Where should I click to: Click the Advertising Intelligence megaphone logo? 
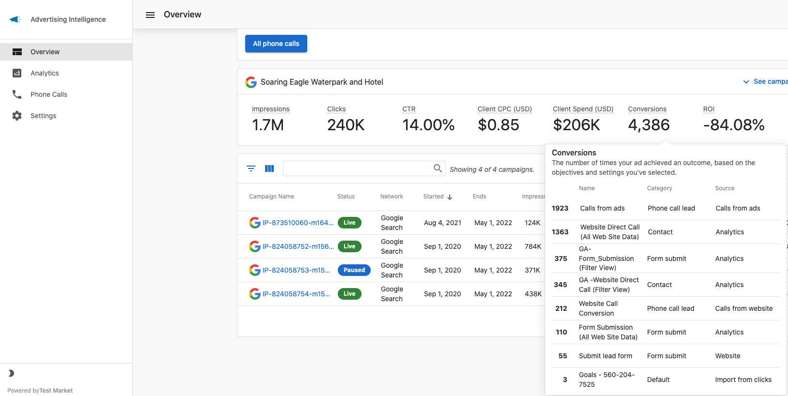15,19
